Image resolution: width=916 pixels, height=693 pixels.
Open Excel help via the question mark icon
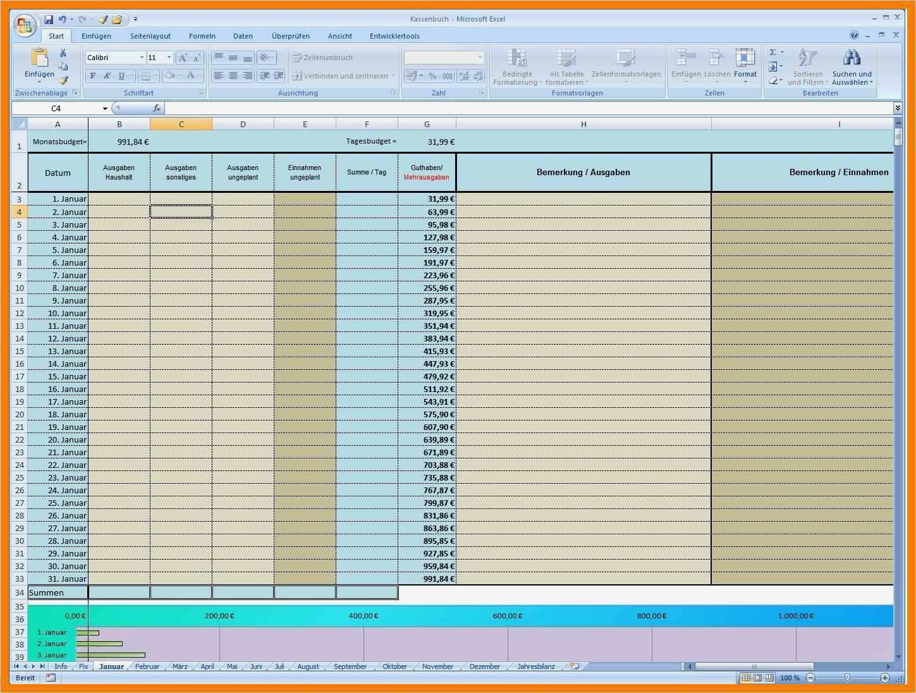[855, 35]
